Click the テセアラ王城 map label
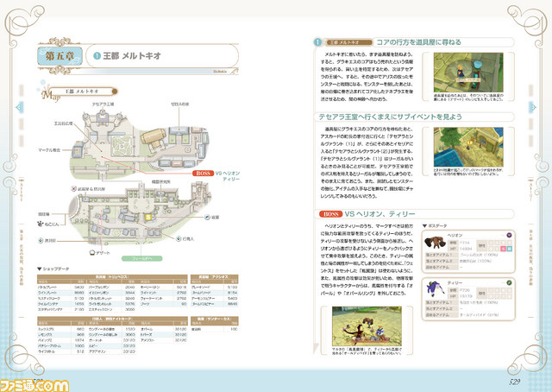 tap(103, 104)
